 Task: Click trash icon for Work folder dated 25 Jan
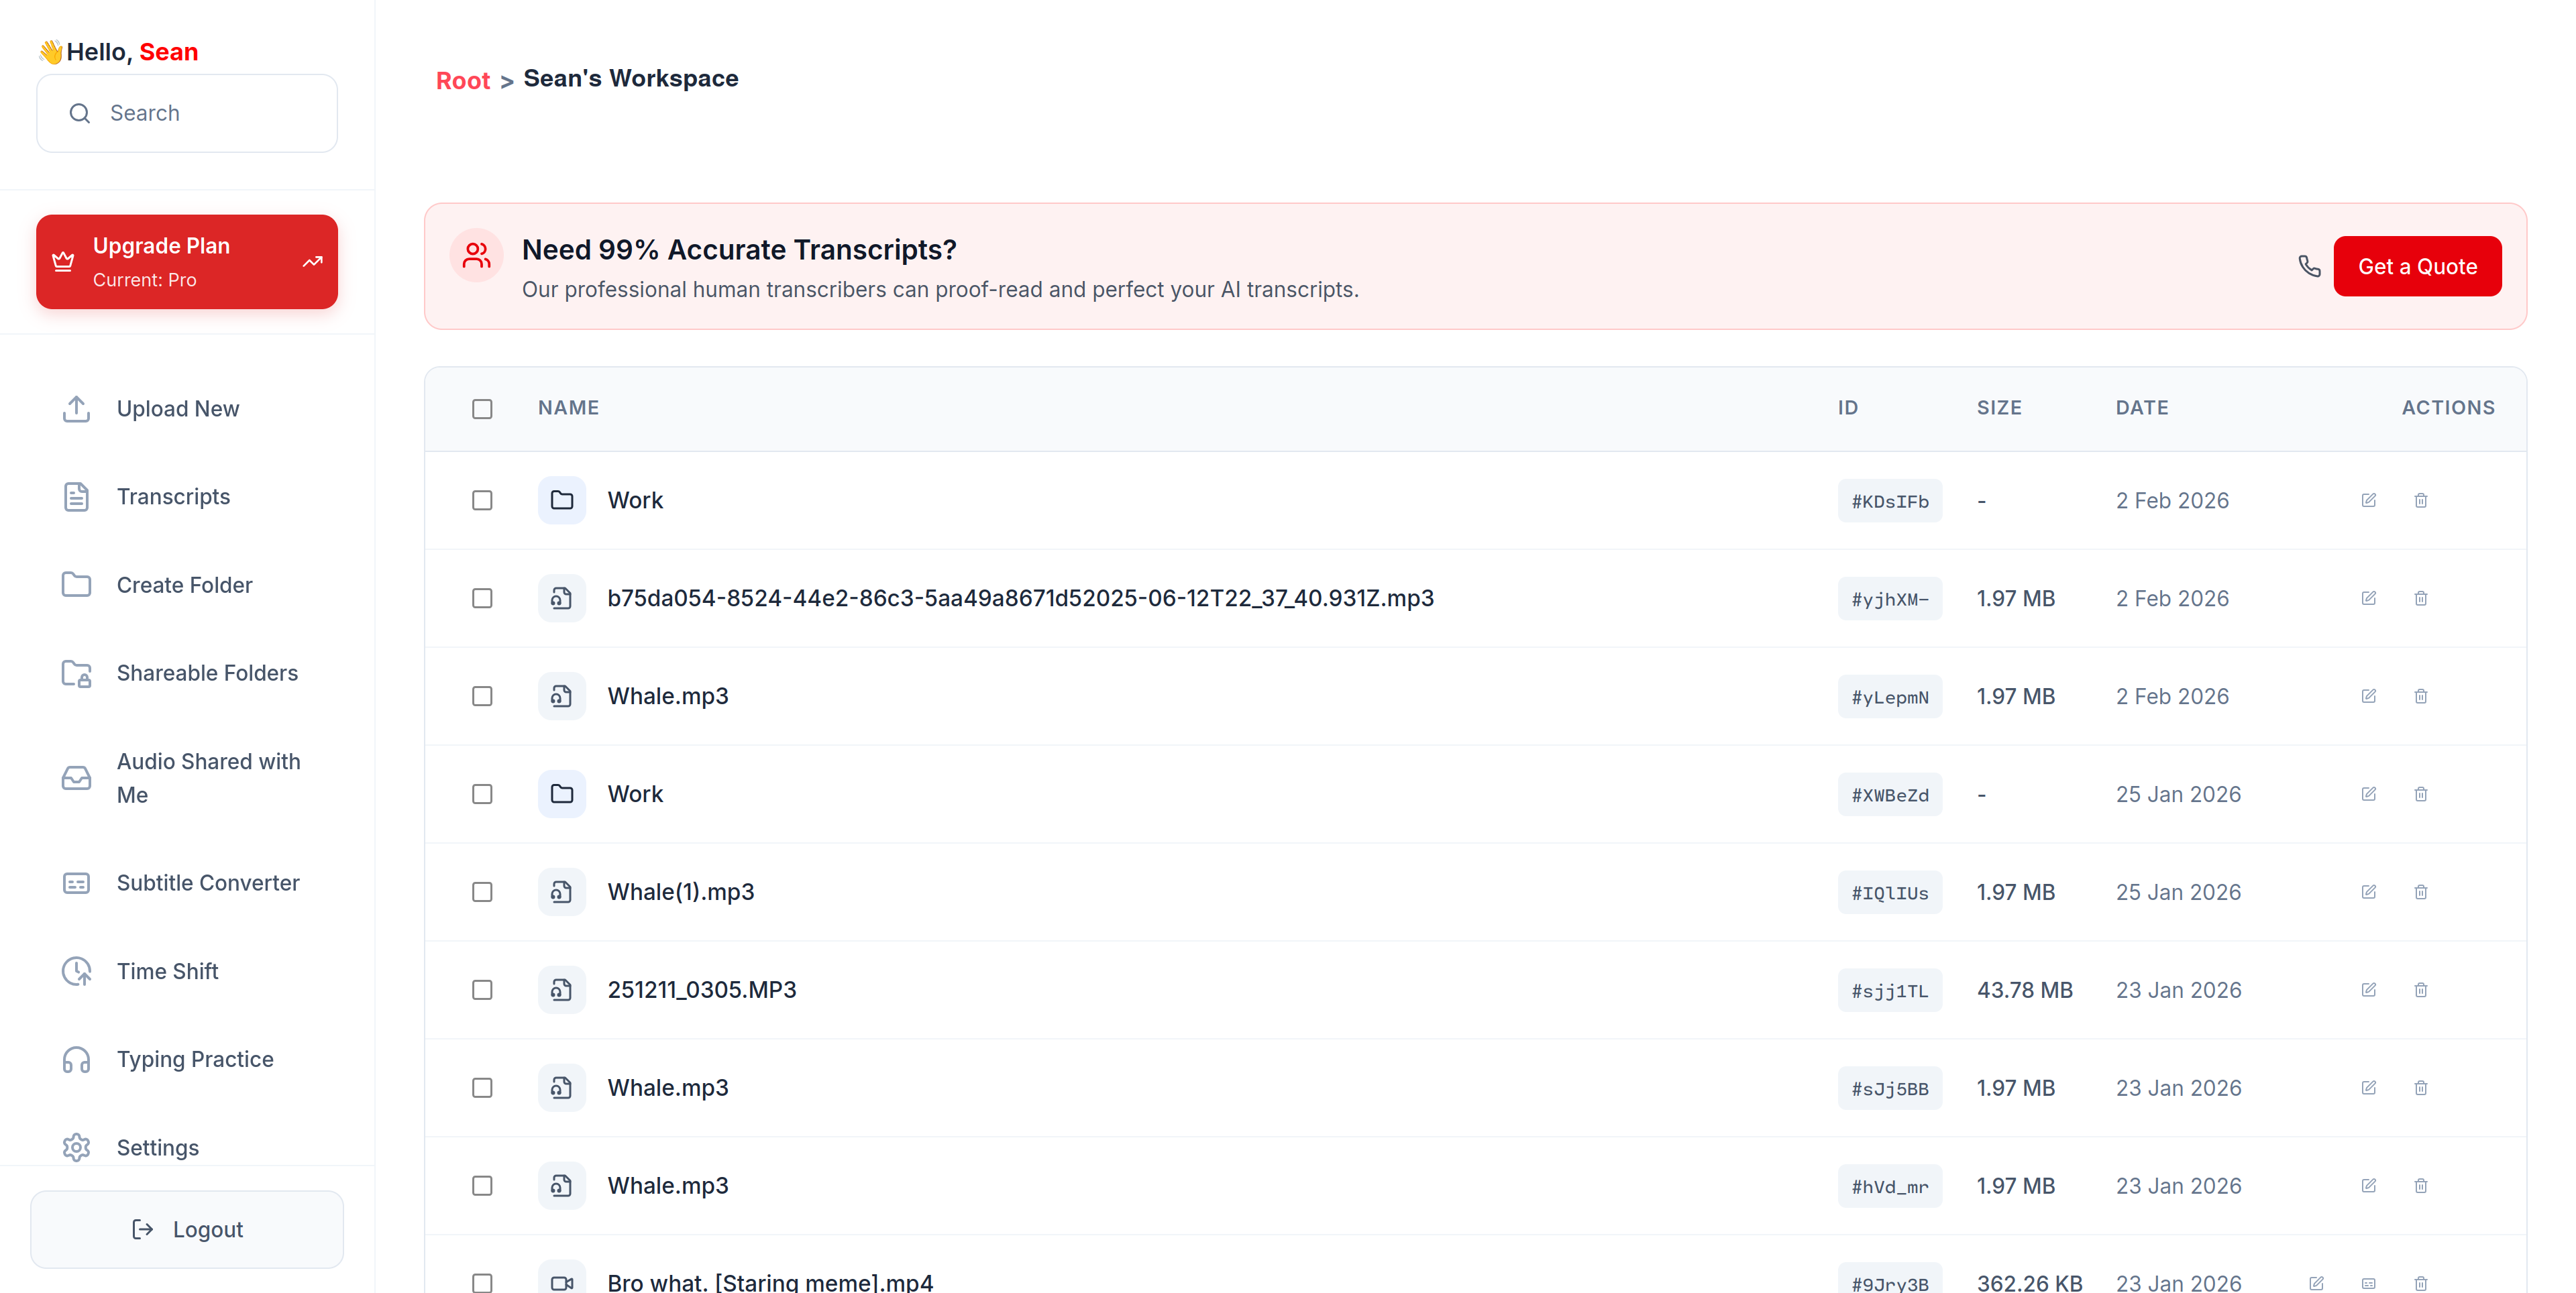[2420, 794]
